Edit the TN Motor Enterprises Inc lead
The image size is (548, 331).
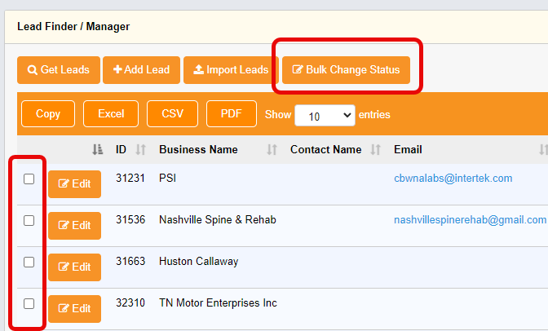[x=74, y=309]
